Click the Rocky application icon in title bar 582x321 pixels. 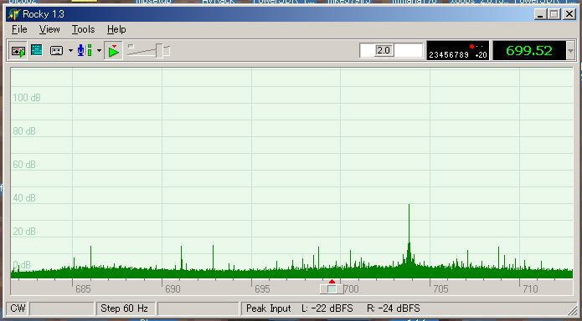pos(14,14)
